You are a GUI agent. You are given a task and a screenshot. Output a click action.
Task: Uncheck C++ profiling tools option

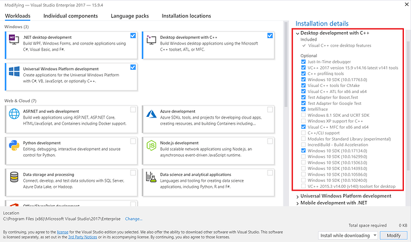(303, 74)
